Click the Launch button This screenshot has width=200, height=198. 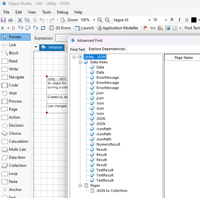tap(85, 28)
